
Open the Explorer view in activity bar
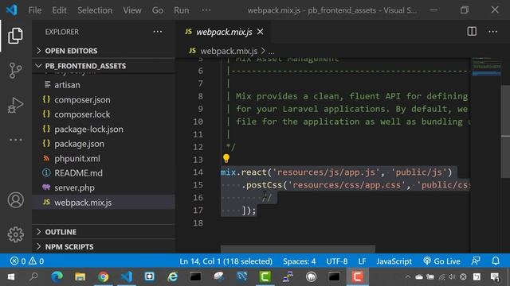15,36
